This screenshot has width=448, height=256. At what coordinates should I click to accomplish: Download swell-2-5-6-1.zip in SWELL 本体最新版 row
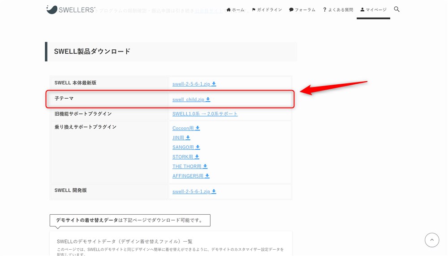pos(194,84)
